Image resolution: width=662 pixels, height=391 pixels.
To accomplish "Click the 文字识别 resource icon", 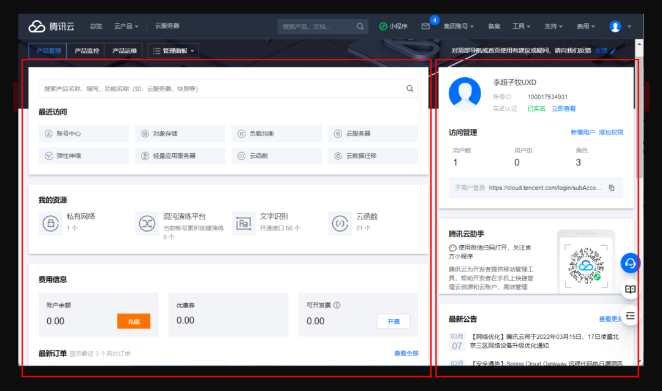I will pyautogui.click(x=243, y=223).
